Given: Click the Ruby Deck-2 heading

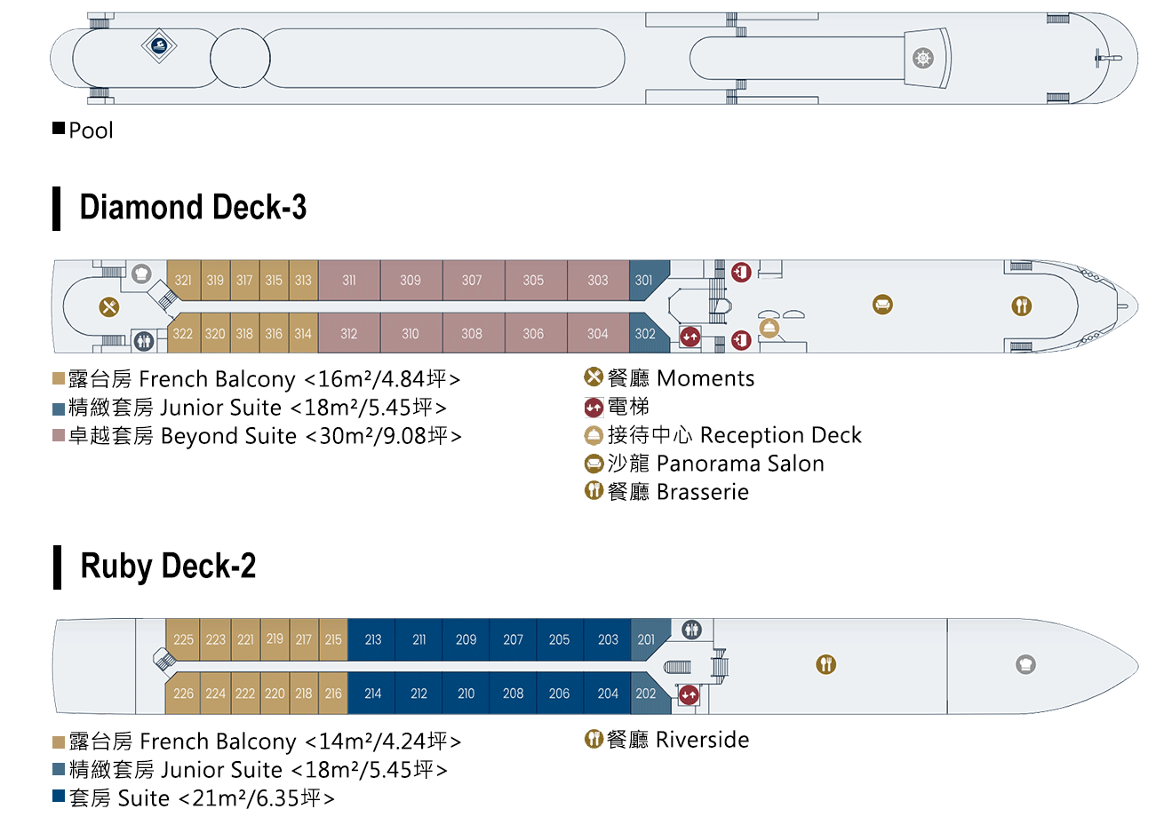Looking at the screenshot, I should 169,566.
